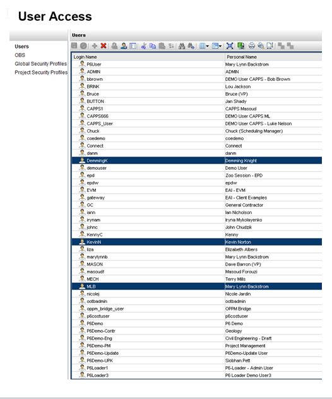The width and height of the screenshot is (332, 399).
Task: Click the Page Setup icon
Action: (270, 46)
